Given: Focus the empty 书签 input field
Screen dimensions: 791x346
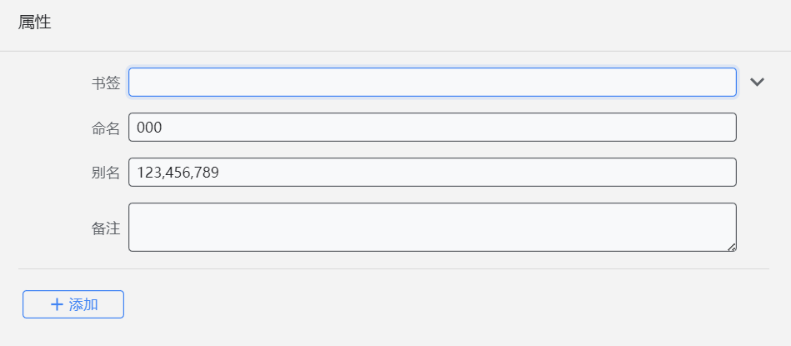Looking at the screenshot, I should pyautogui.click(x=432, y=82).
